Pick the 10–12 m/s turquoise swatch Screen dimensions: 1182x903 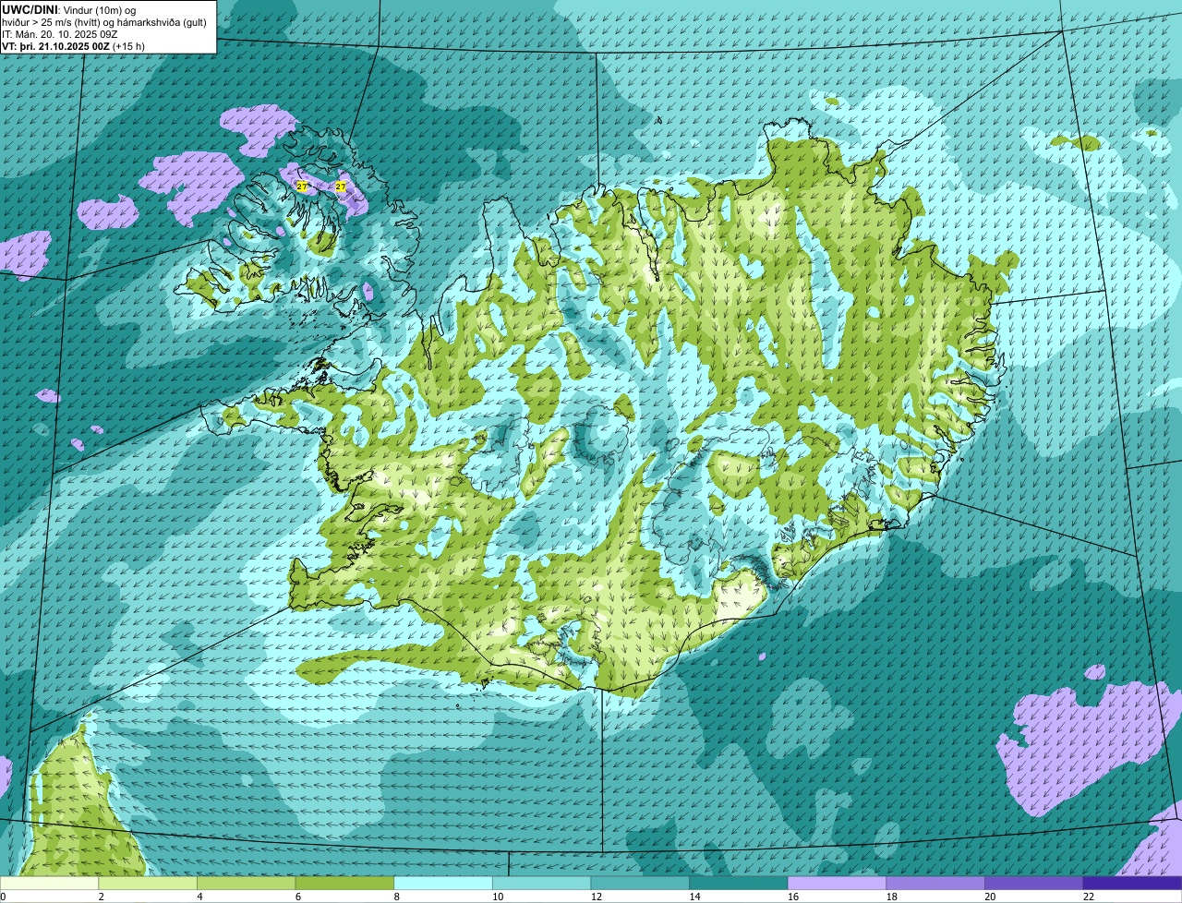pos(541,883)
